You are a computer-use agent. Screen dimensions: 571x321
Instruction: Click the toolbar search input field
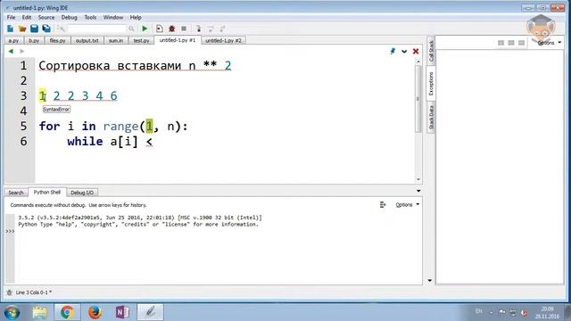pyautogui.click(x=97, y=29)
